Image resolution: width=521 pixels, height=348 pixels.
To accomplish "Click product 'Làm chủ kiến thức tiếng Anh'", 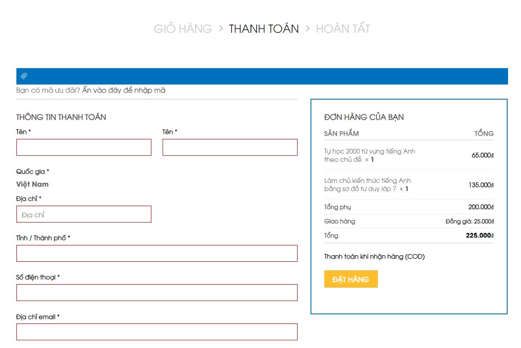I will (x=367, y=185).
